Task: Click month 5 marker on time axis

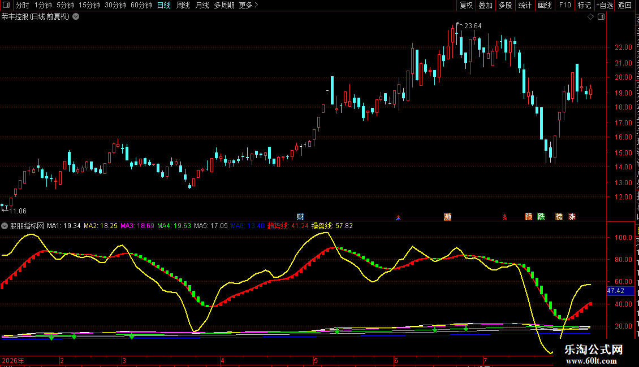Action: pyautogui.click(x=316, y=360)
